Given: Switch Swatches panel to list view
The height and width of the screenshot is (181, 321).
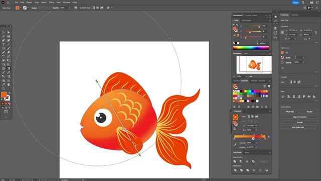Looking at the screenshot, I should [264, 86].
